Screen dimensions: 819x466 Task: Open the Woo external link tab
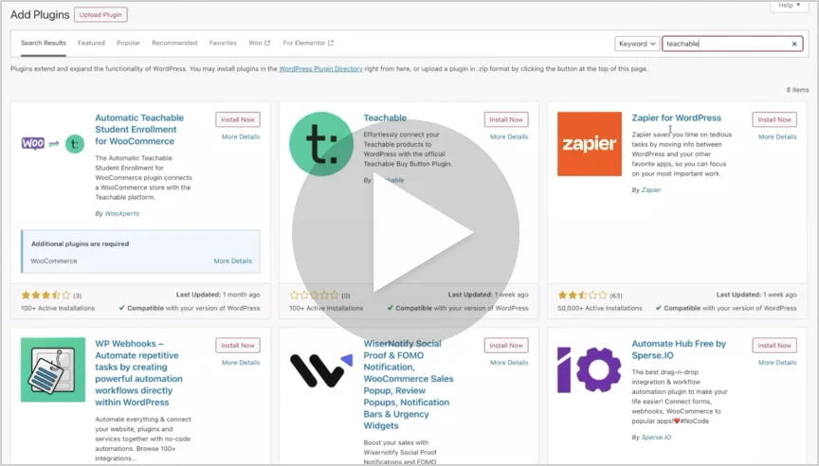pyautogui.click(x=259, y=44)
